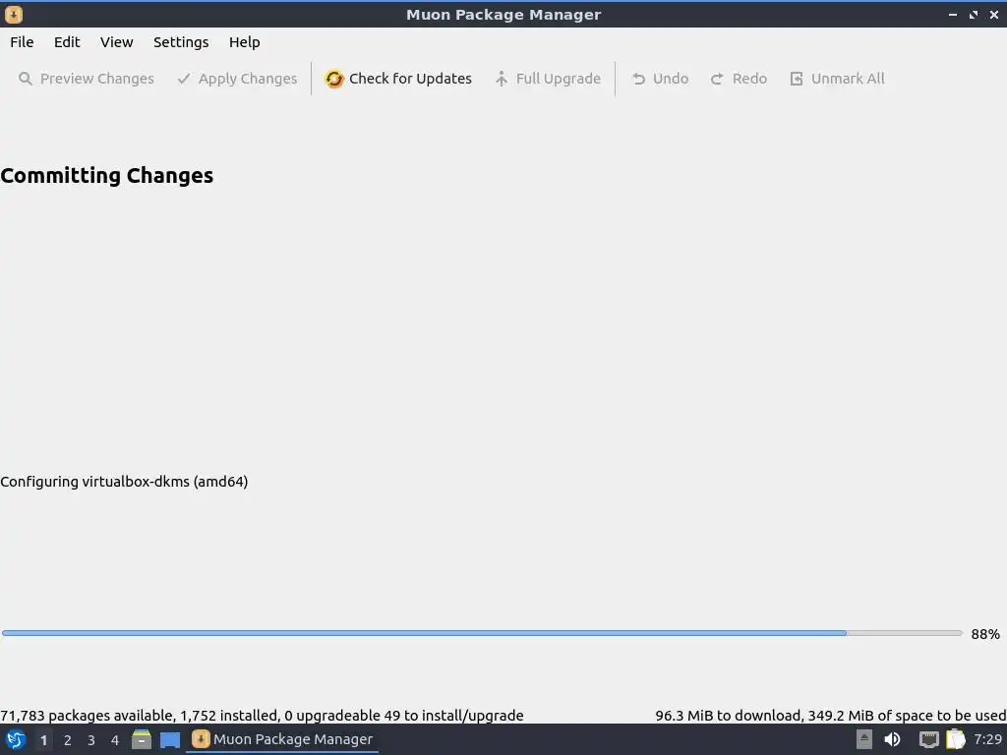
Task: Click 'Configuring virtualbox-dkms (amd64)' status text
Action: click(124, 482)
